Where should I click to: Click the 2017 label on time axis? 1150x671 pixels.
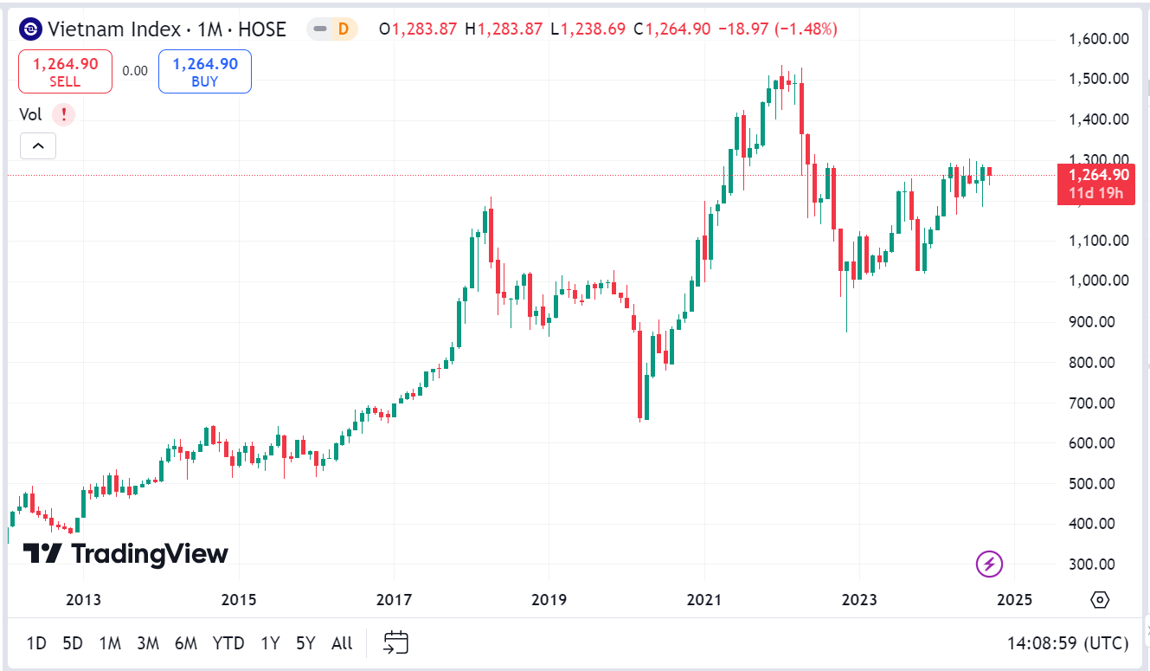click(x=394, y=600)
